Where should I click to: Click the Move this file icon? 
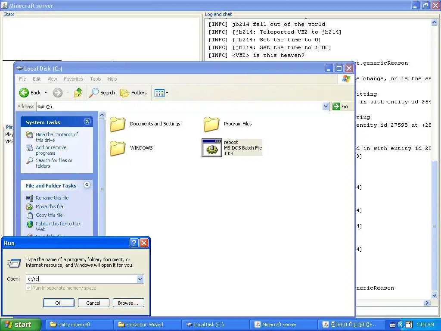point(30,207)
